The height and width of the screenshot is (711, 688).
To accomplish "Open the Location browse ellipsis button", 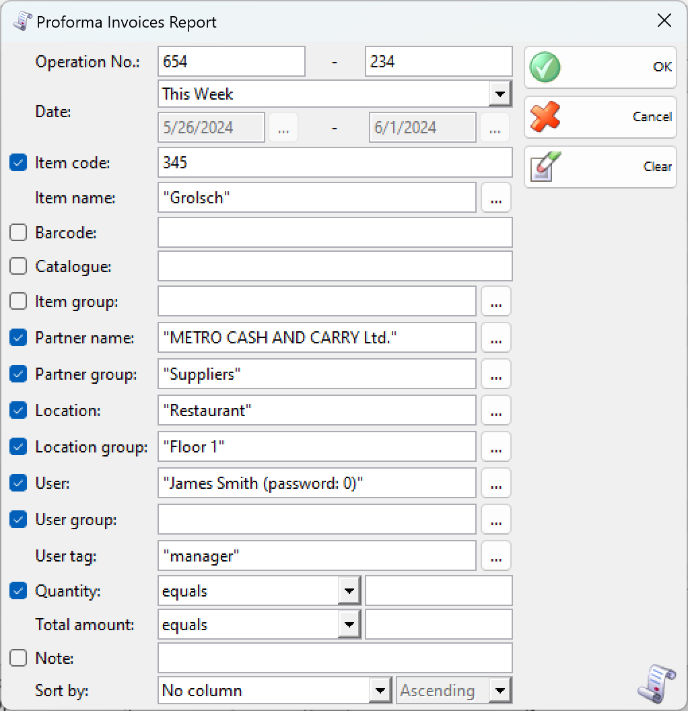I will 496,411.
